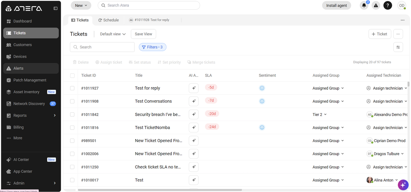Switch to the Schedule tab

[109, 20]
